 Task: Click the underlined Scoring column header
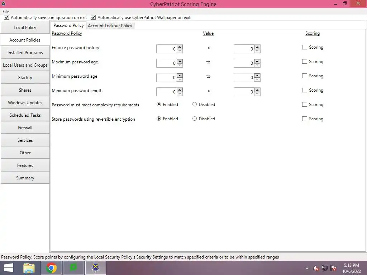point(313,33)
